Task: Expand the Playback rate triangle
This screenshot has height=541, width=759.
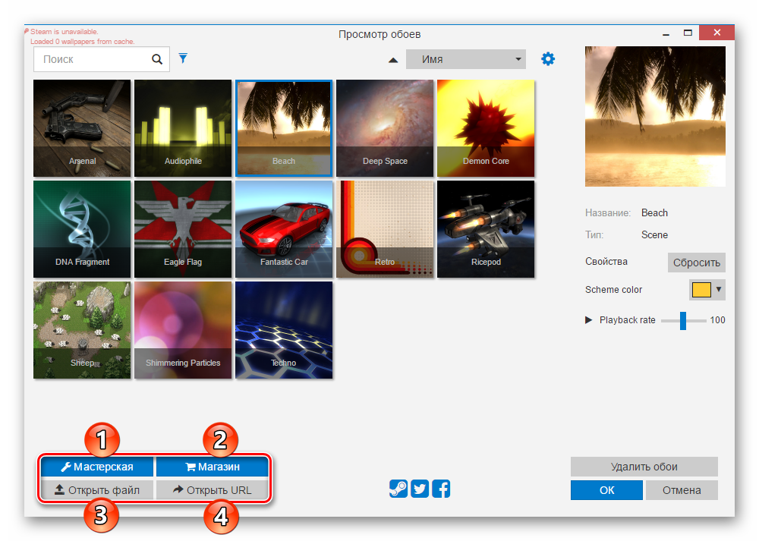Action: pyautogui.click(x=589, y=320)
